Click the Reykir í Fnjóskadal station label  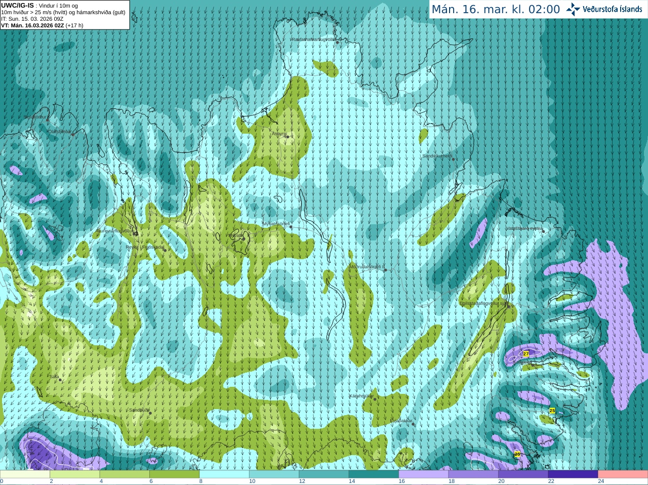click(x=145, y=247)
